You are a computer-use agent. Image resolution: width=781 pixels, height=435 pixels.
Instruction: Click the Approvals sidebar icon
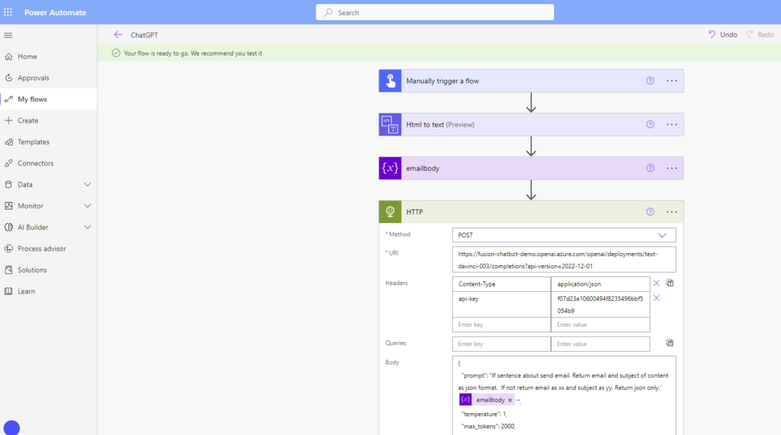[x=8, y=78]
